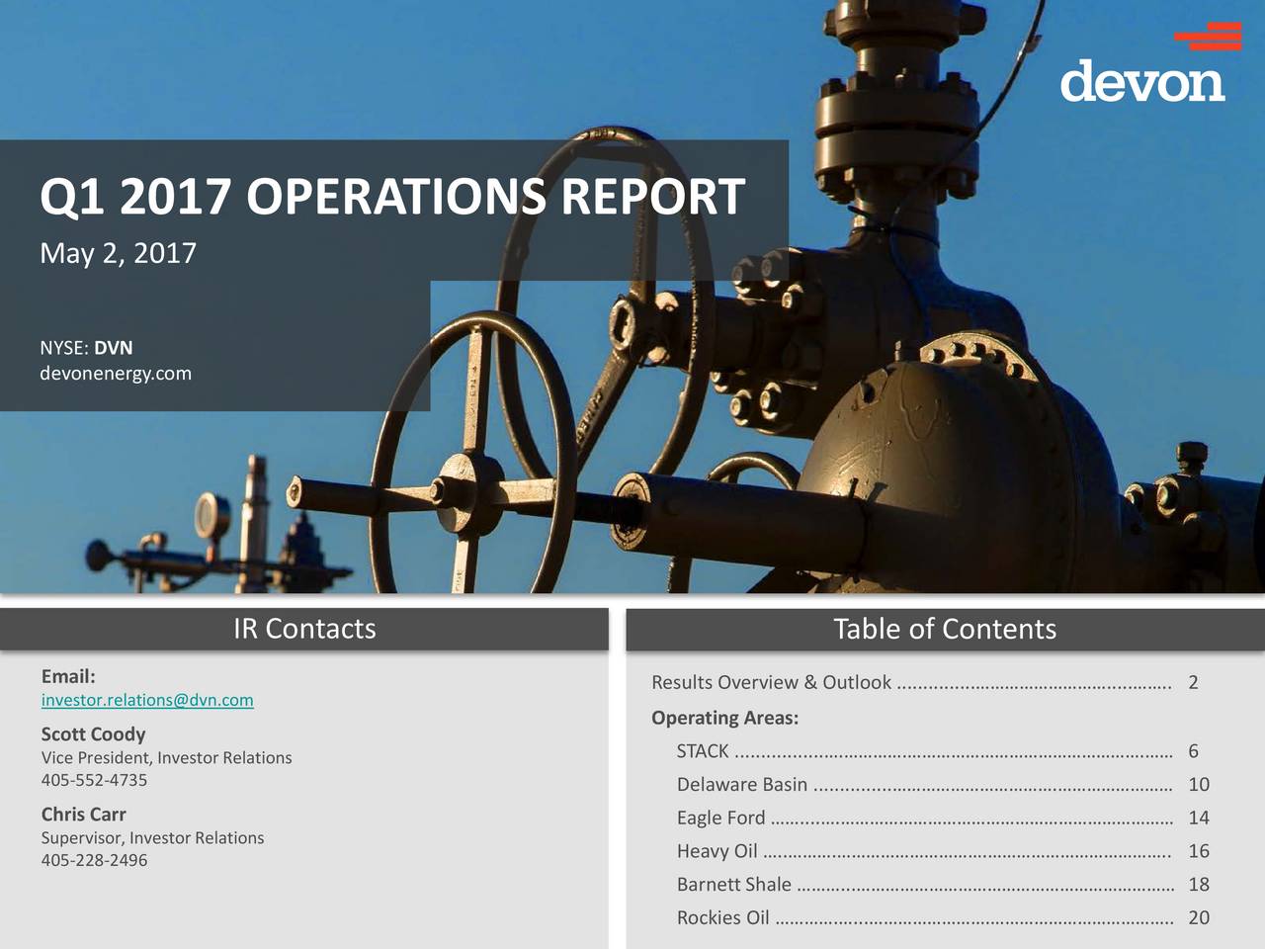This screenshot has width=1265, height=949.
Task: Click the Email: label
Action: point(68,677)
